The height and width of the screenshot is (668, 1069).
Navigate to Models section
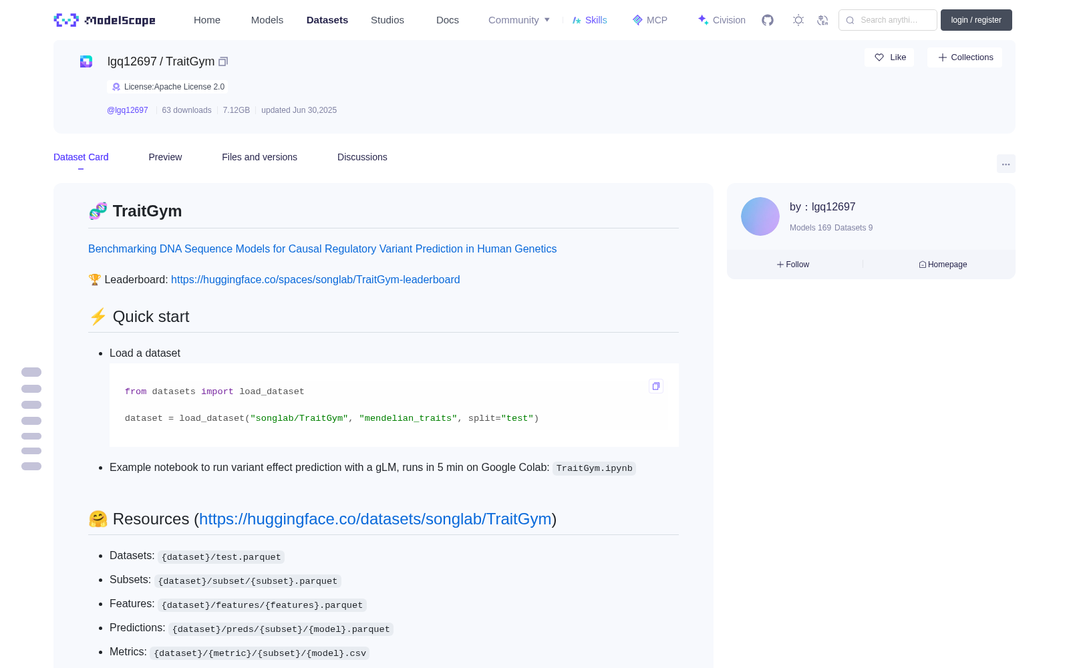click(x=267, y=20)
